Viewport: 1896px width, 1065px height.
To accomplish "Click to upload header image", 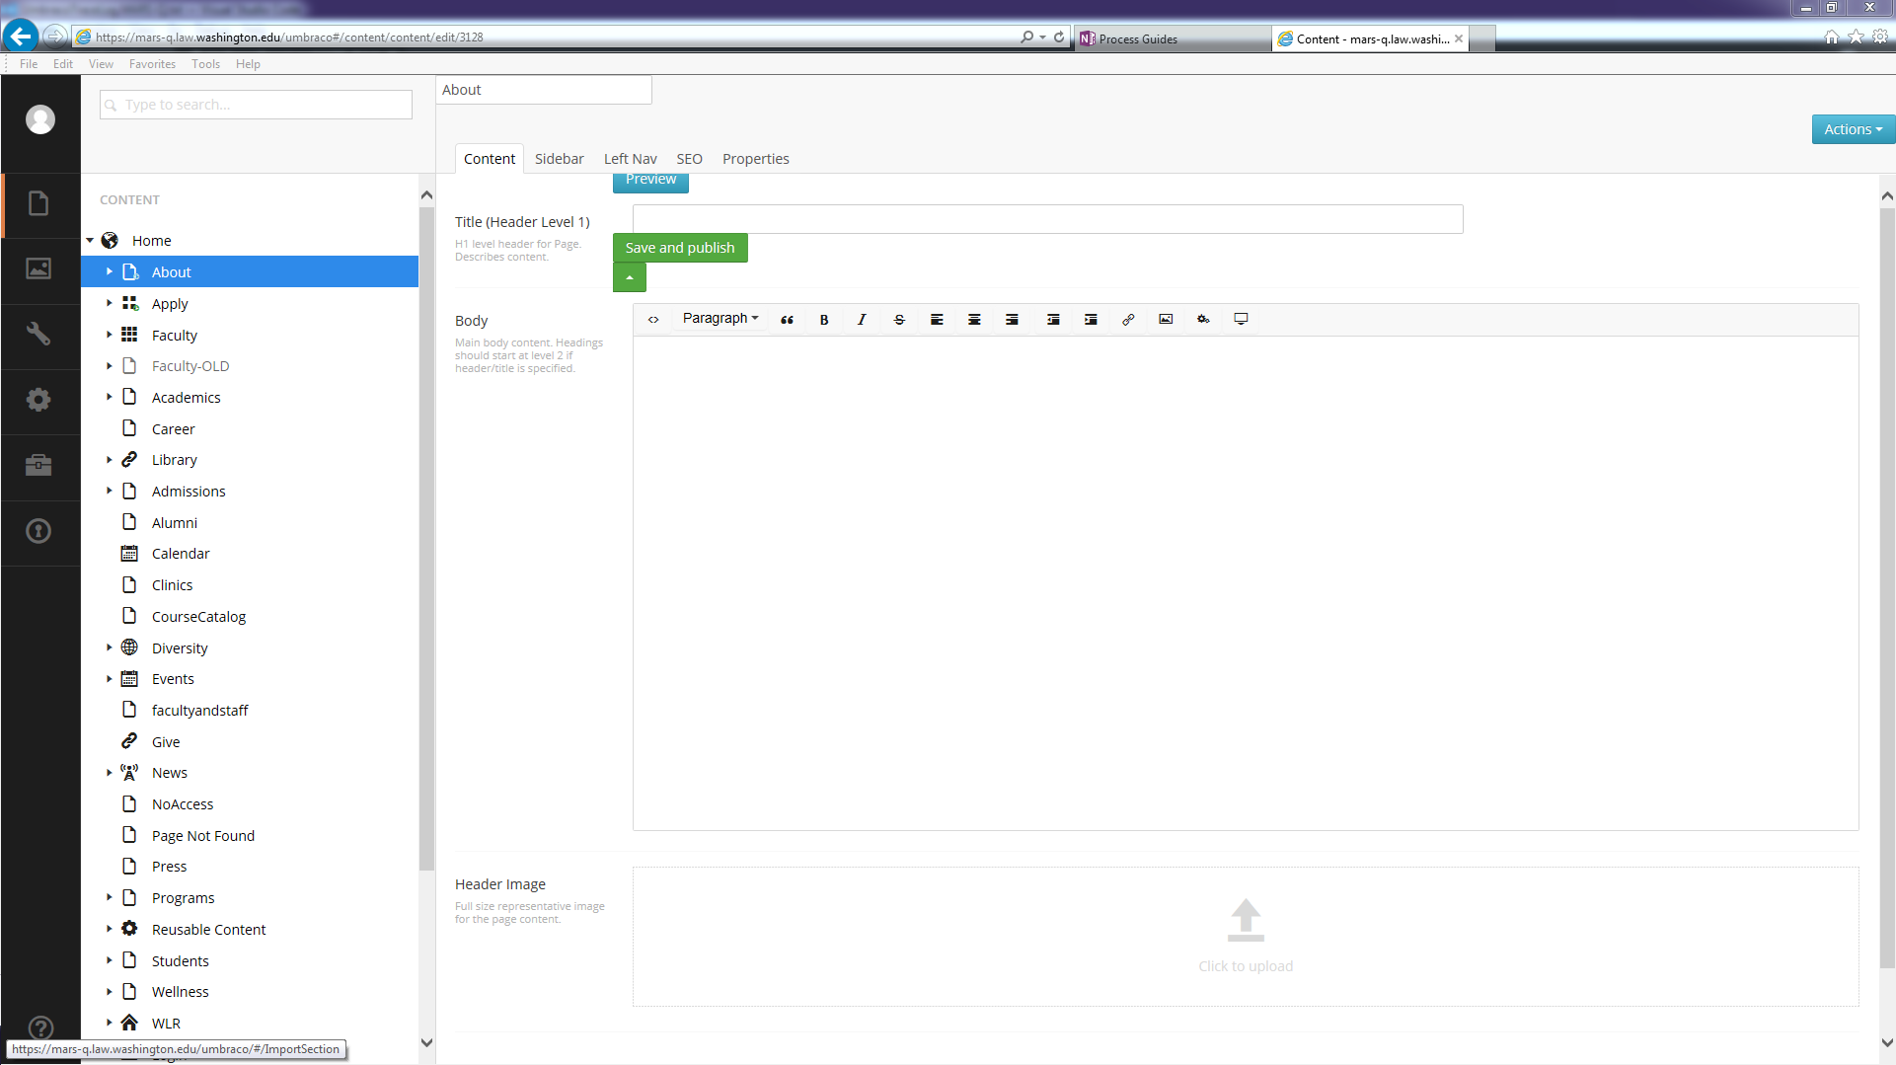I will tap(1246, 937).
